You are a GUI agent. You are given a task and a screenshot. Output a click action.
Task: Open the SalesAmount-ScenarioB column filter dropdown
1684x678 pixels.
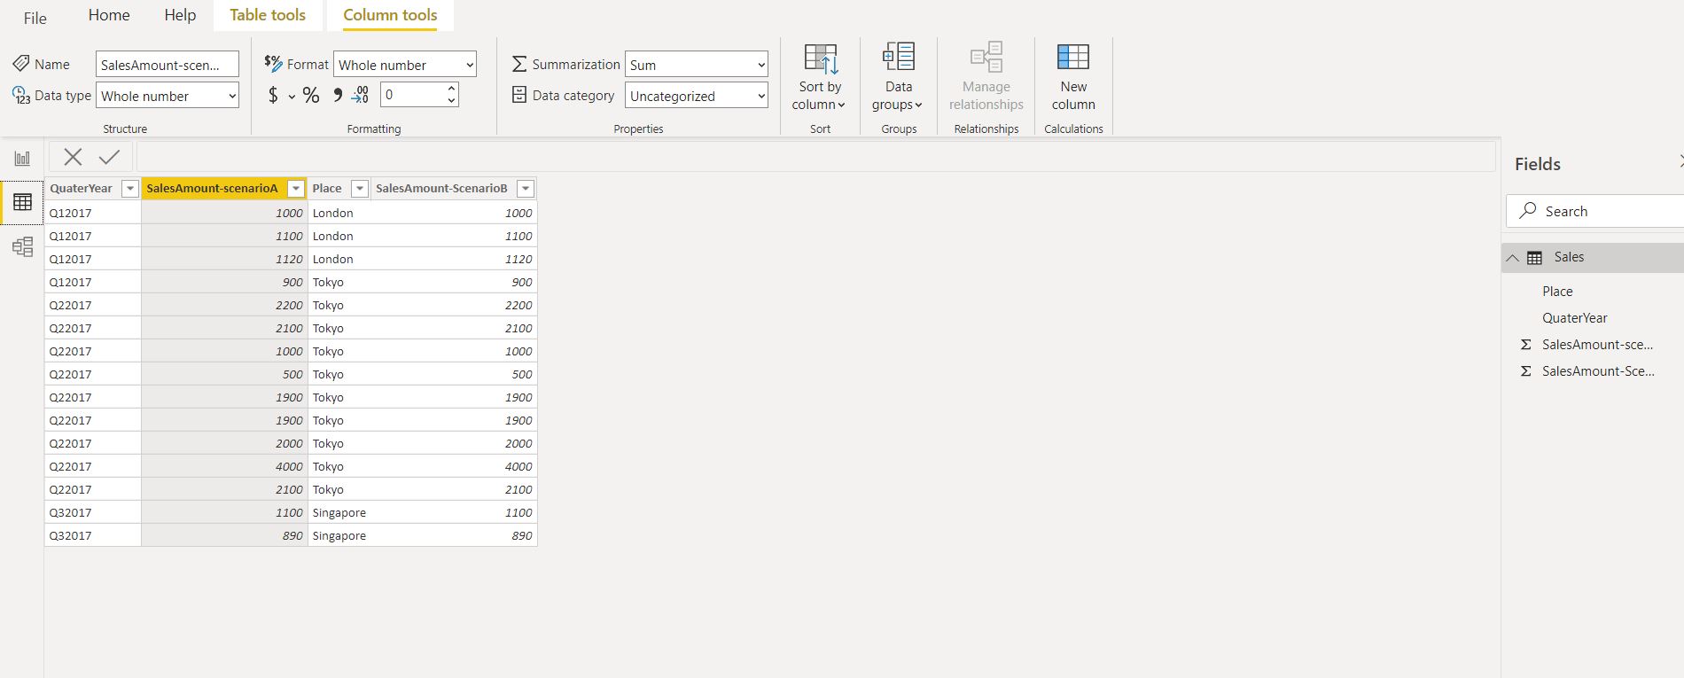pyautogui.click(x=526, y=189)
